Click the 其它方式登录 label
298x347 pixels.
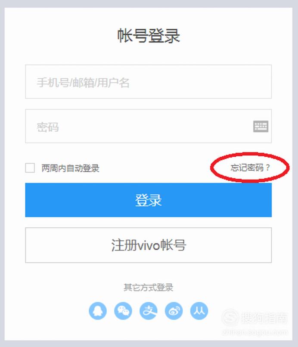[148, 288]
